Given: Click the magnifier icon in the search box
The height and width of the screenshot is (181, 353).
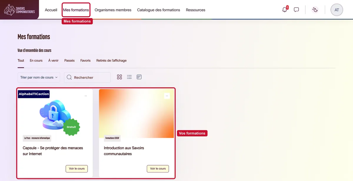Looking at the screenshot, I should click(x=69, y=77).
